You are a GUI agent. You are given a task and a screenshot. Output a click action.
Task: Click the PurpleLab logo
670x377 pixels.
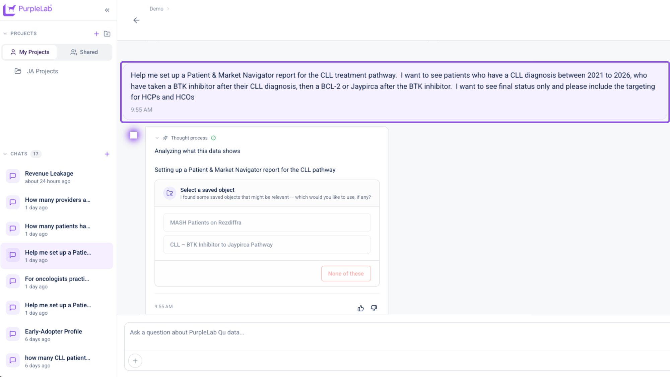pos(28,9)
